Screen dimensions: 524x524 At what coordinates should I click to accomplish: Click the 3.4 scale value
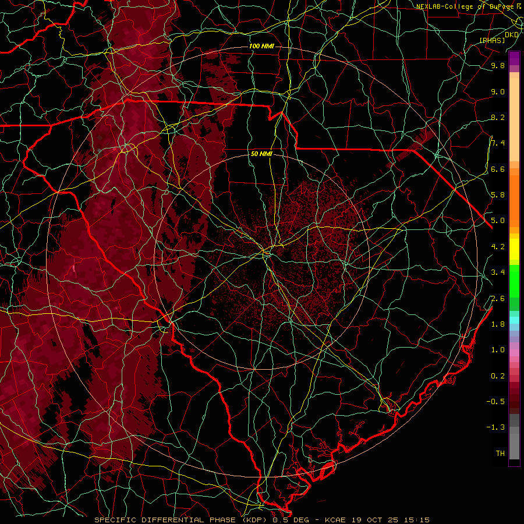click(x=498, y=272)
